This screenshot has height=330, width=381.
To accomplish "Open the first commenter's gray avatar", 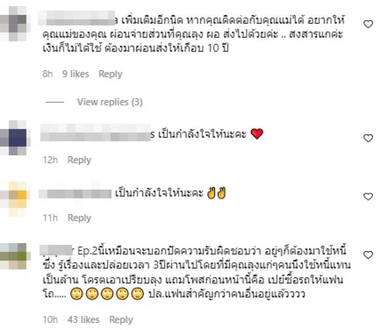I will pos(15,24).
